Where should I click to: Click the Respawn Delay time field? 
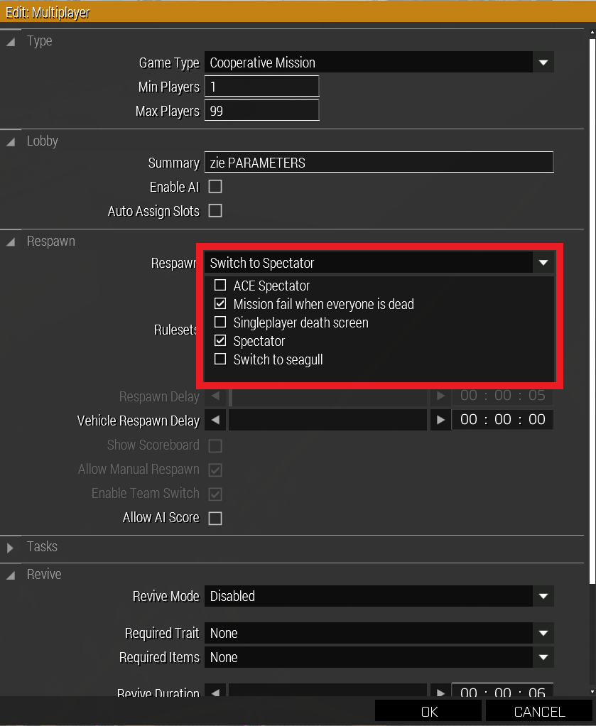coord(502,396)
